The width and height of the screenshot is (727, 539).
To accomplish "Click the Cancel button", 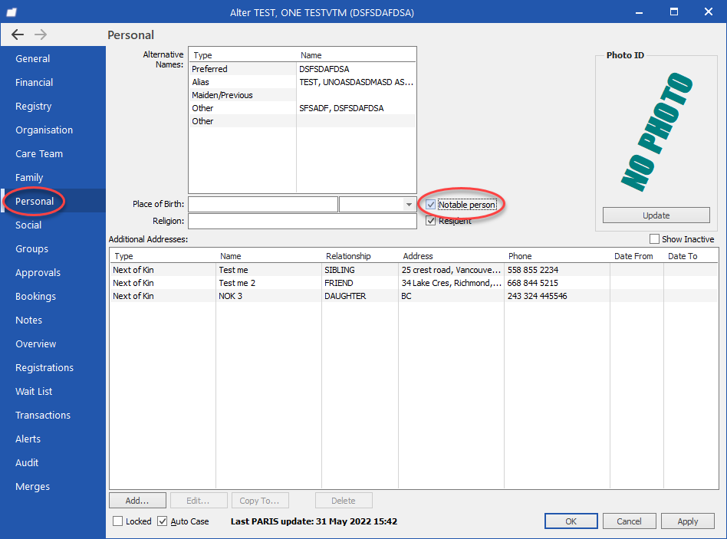I will (629, 521).
